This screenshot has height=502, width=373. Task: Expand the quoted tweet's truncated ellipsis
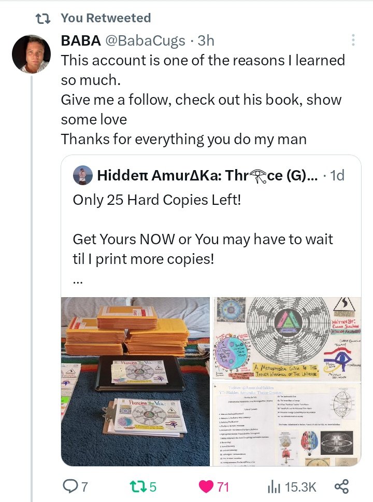(78, 282)
